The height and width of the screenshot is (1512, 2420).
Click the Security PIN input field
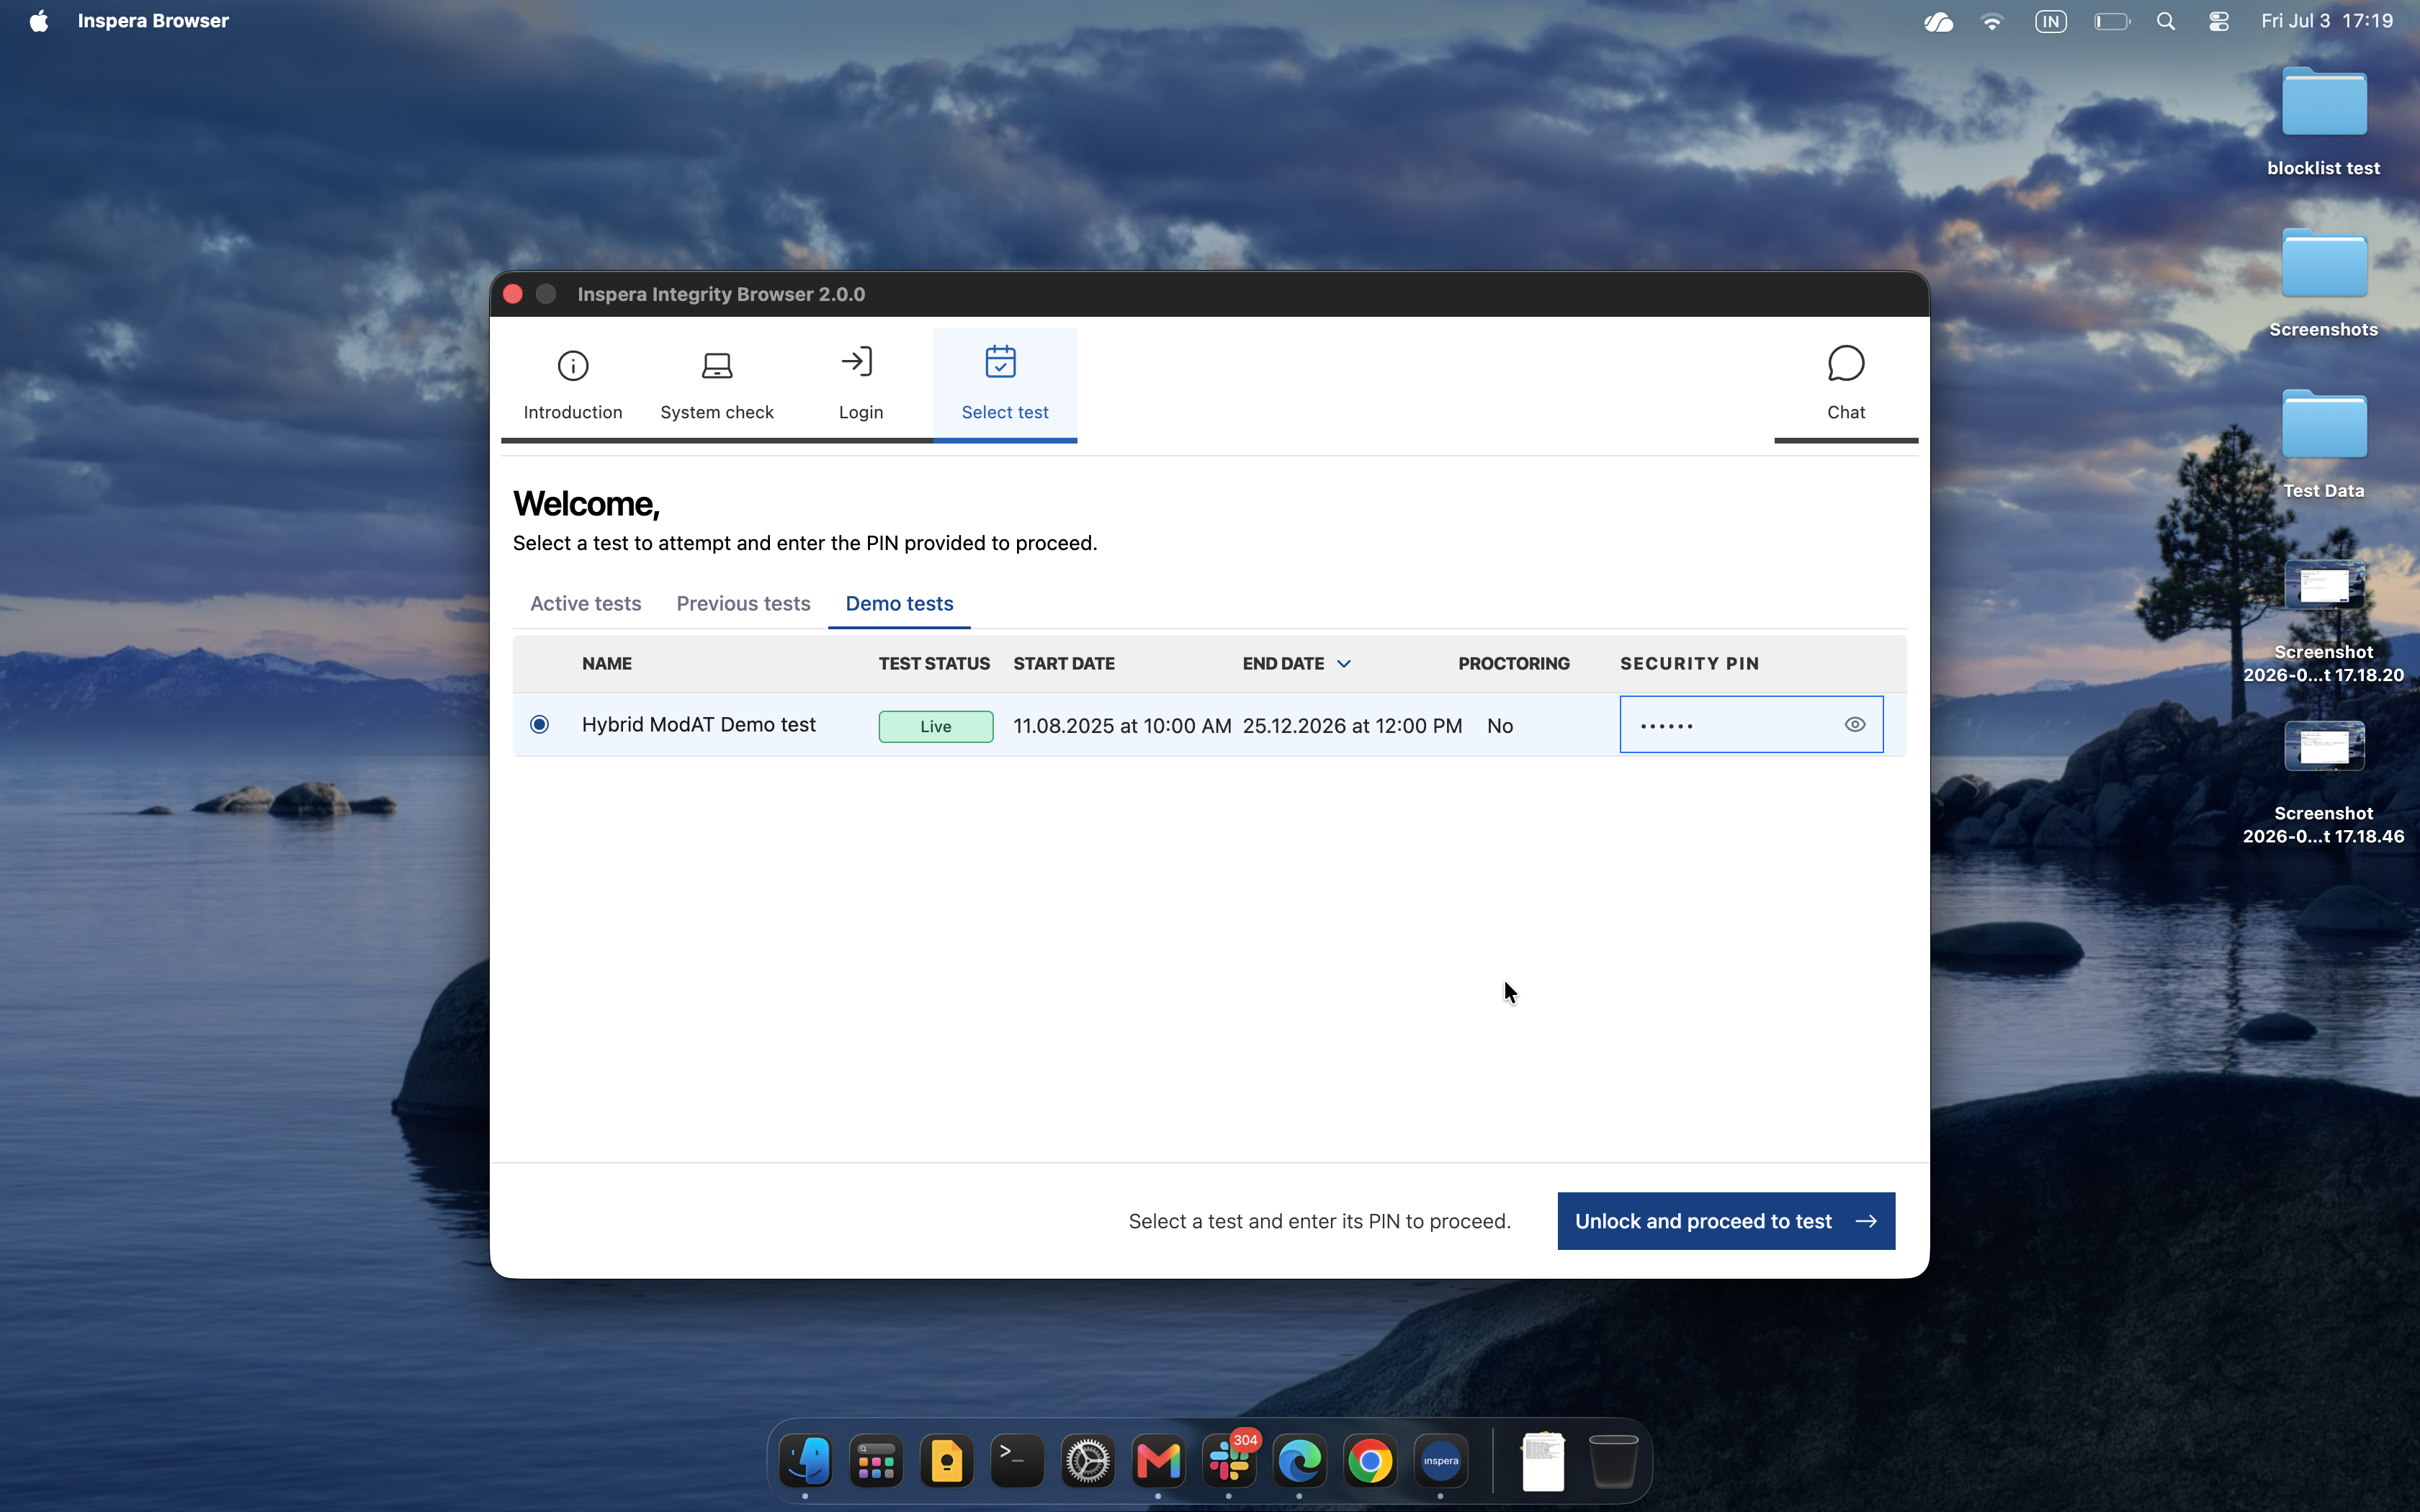[x=1751, y=724]
